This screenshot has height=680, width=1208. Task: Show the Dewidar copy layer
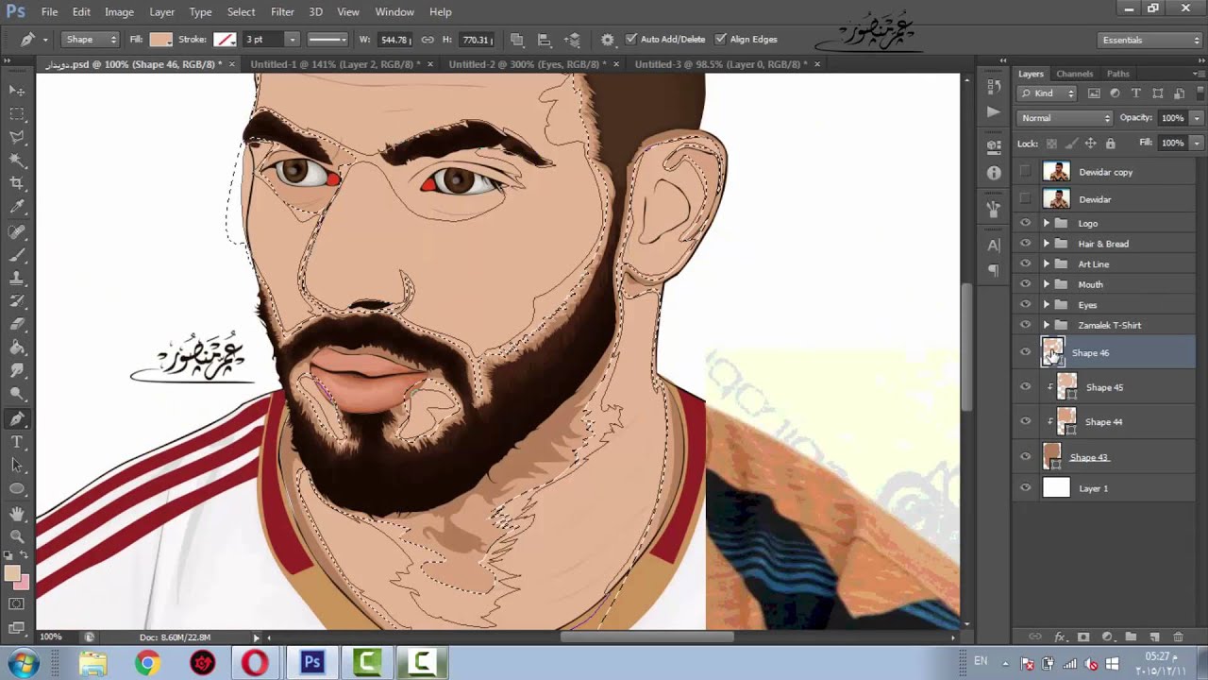pos(1025,172)
